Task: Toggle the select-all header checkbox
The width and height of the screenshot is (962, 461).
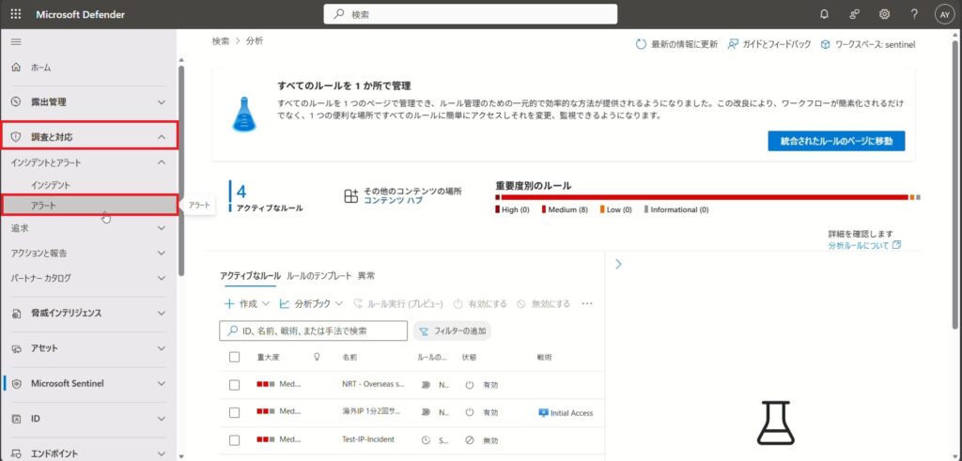Action: point(235,358)
